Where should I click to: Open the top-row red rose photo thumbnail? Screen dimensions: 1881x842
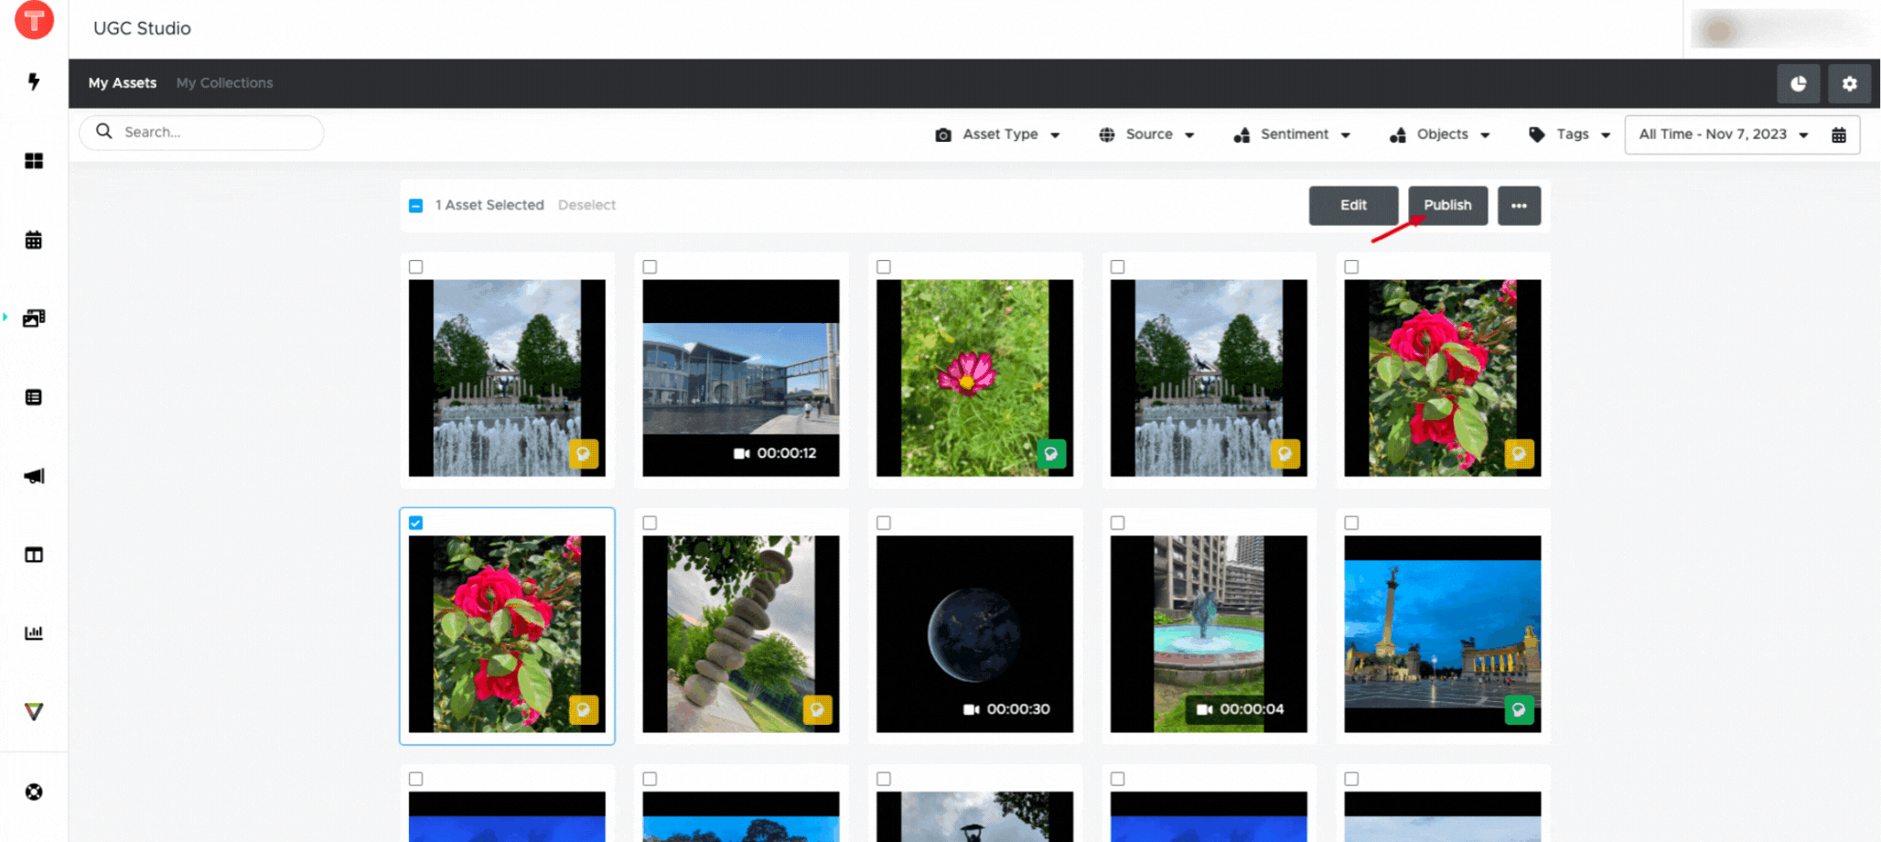1442,377
